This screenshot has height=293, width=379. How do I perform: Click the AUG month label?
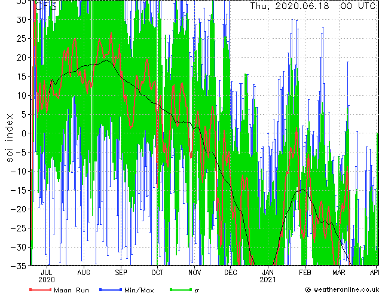(84, 273)
